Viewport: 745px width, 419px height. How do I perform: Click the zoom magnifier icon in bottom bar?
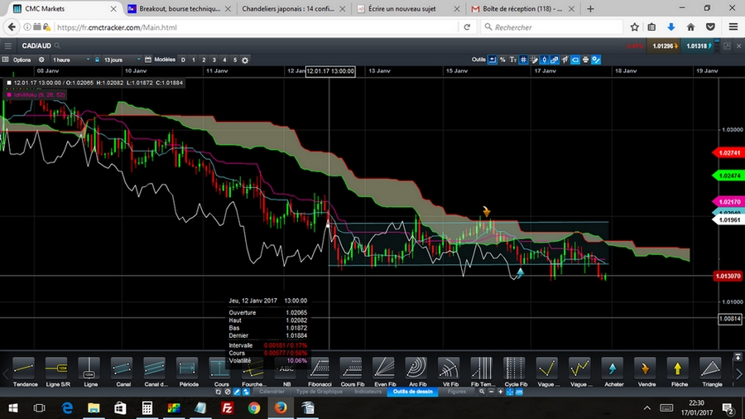click(x=482, y=392)
